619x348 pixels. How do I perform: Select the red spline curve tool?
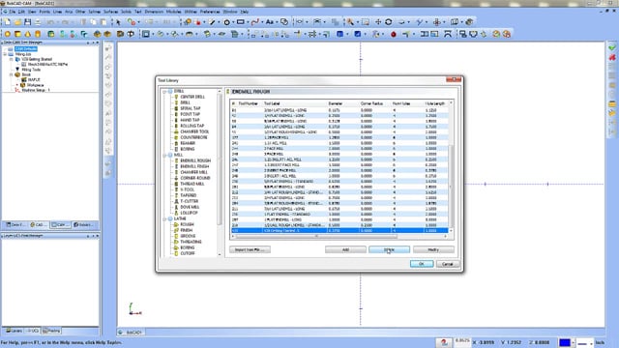click(255, 22)
